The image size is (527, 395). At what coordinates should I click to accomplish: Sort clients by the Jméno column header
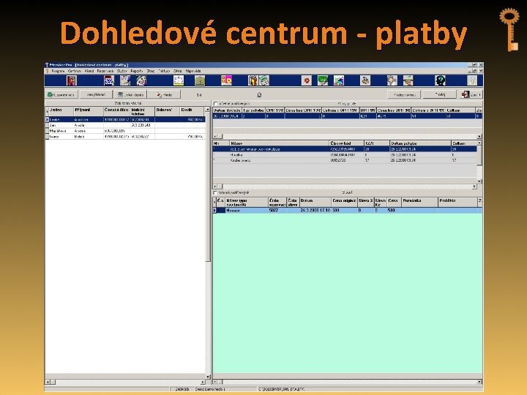coord(61,111)
